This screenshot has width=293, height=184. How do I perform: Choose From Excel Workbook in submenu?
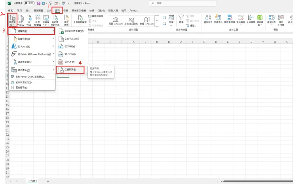tap(72, 31)
